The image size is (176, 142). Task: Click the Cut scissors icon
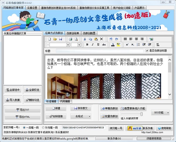84,39
